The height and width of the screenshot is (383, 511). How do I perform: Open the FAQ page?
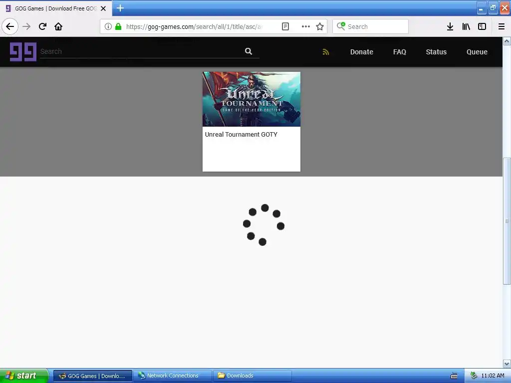tap(400, 52)
